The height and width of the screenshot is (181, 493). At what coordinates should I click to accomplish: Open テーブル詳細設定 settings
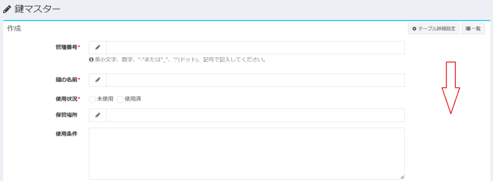(x=434, y=28)
